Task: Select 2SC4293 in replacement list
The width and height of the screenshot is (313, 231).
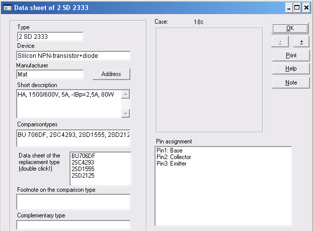Action: [83, 163]
